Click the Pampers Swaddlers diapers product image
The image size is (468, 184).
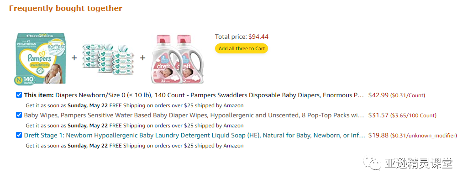click(x=42, y=58)
